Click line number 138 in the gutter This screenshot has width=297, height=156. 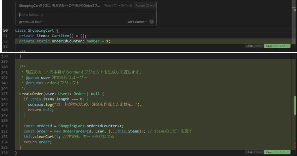[4, 56]
